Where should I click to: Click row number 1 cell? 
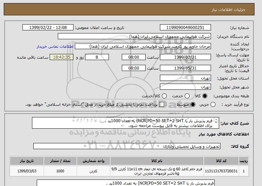click(x=244, y=171)
